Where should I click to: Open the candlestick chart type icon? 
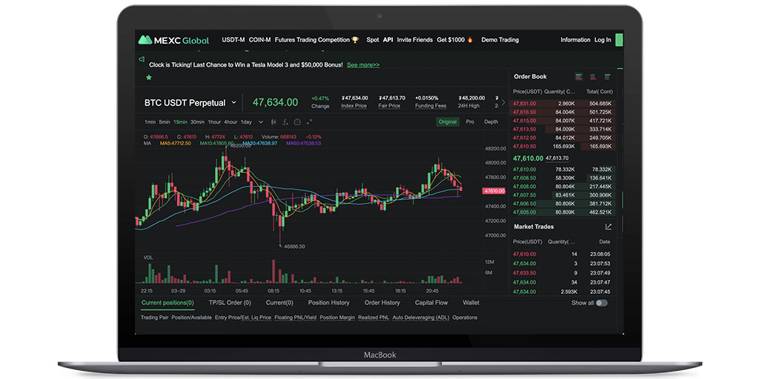274,122
